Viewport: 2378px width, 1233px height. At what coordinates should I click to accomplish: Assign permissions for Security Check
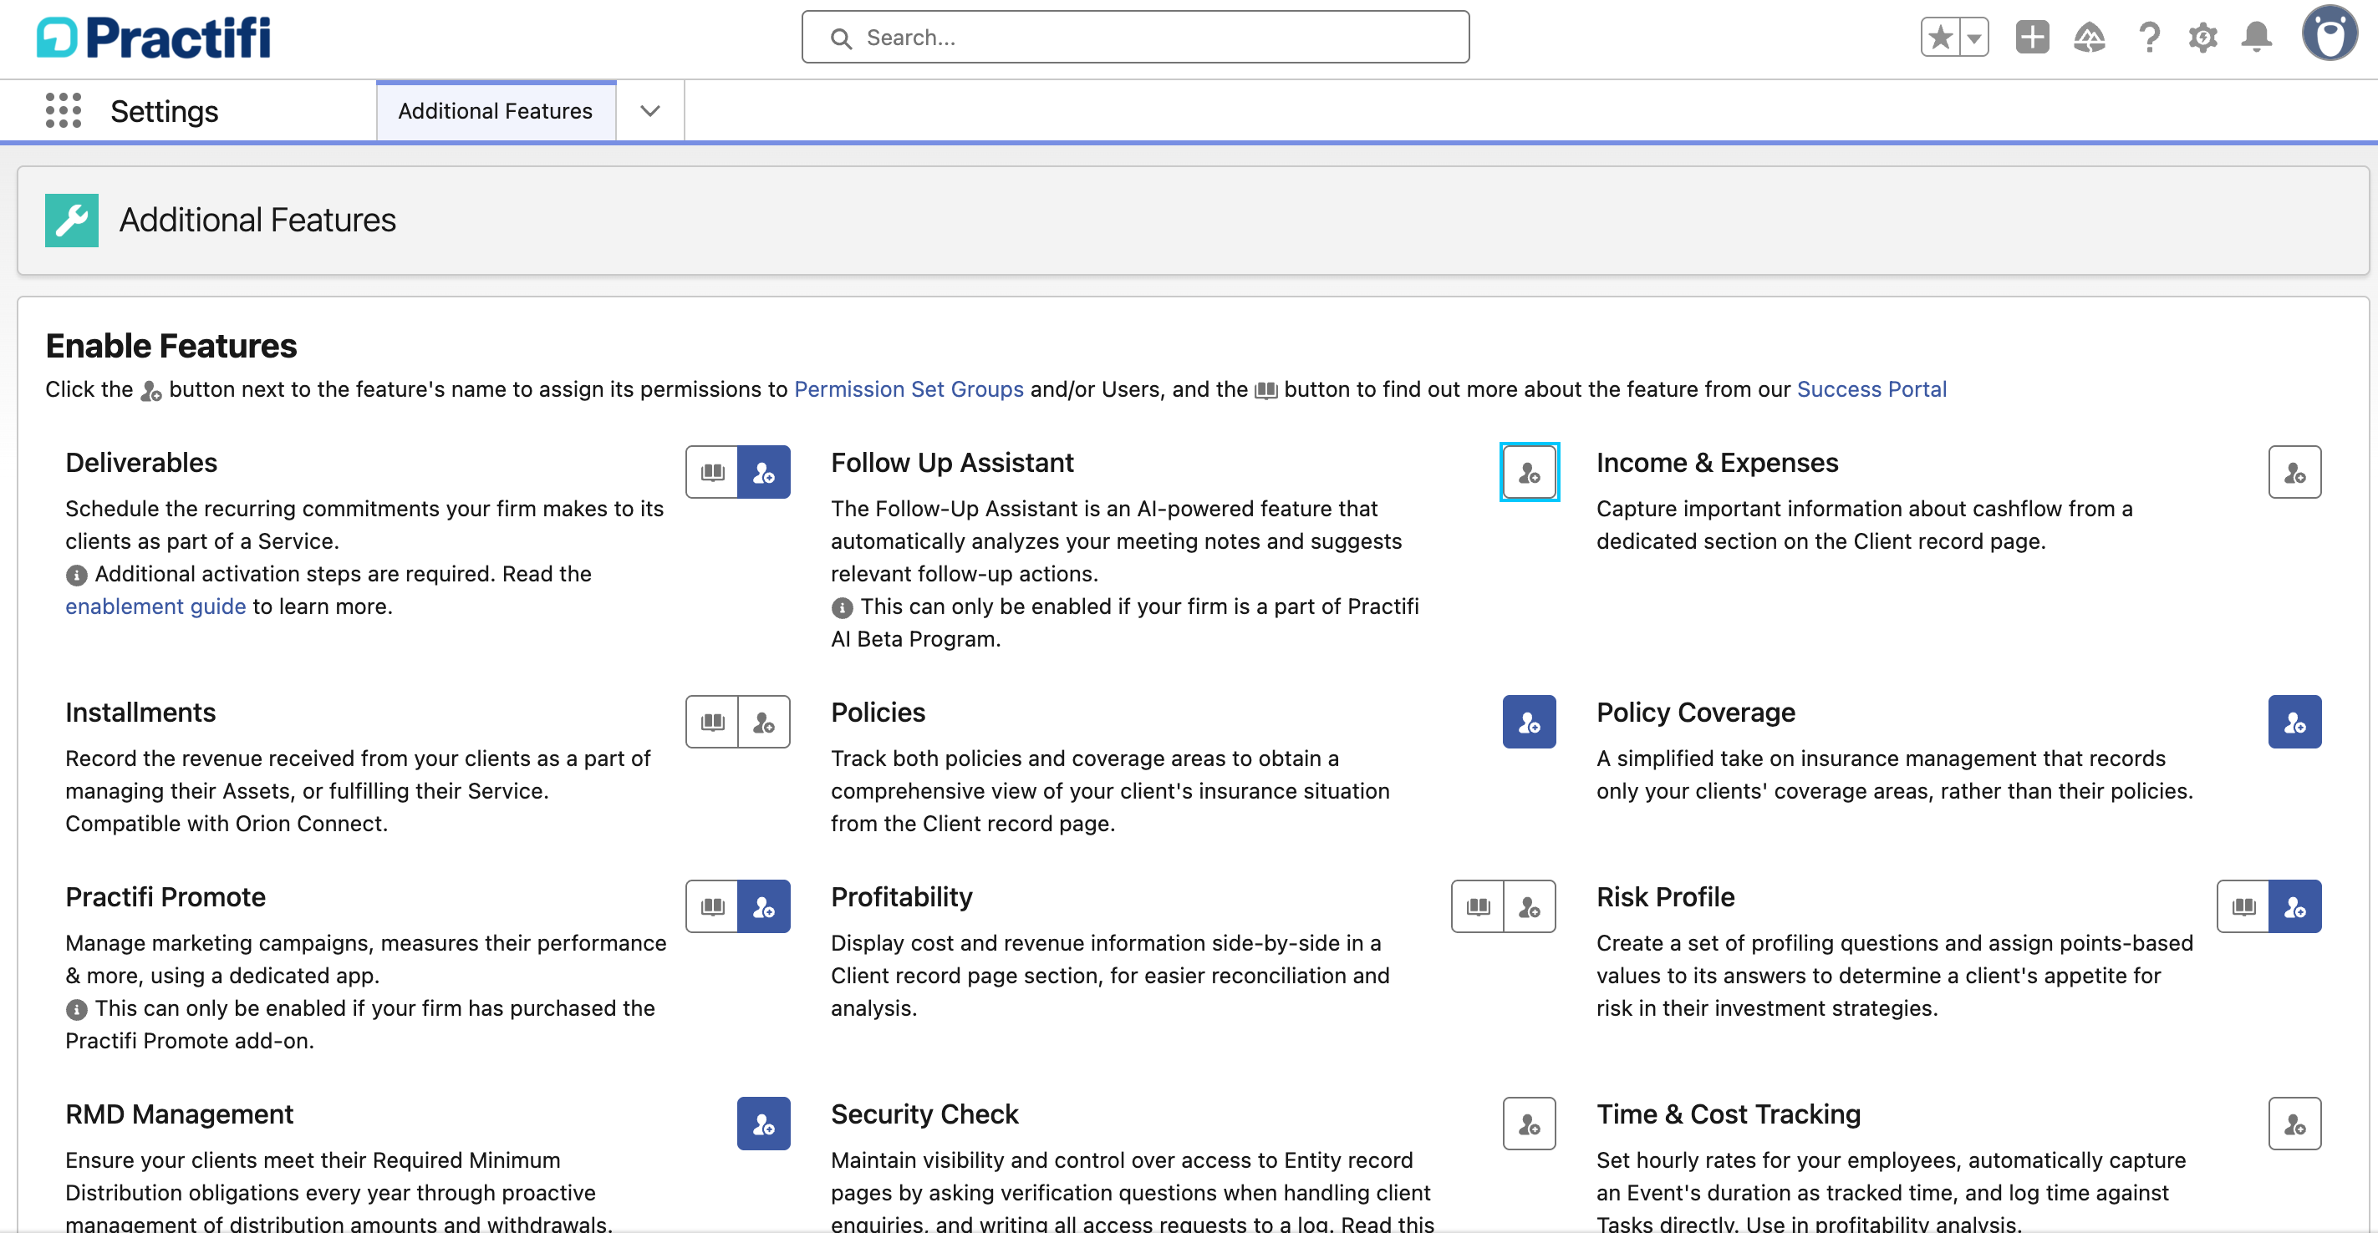click(1529, 1124)
